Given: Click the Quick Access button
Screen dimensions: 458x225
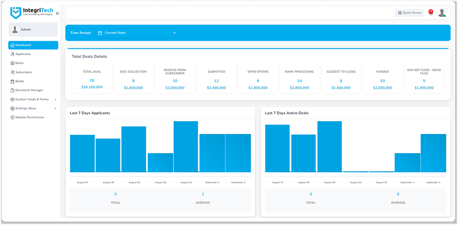Looking at the screenshot, I should 410,13.
